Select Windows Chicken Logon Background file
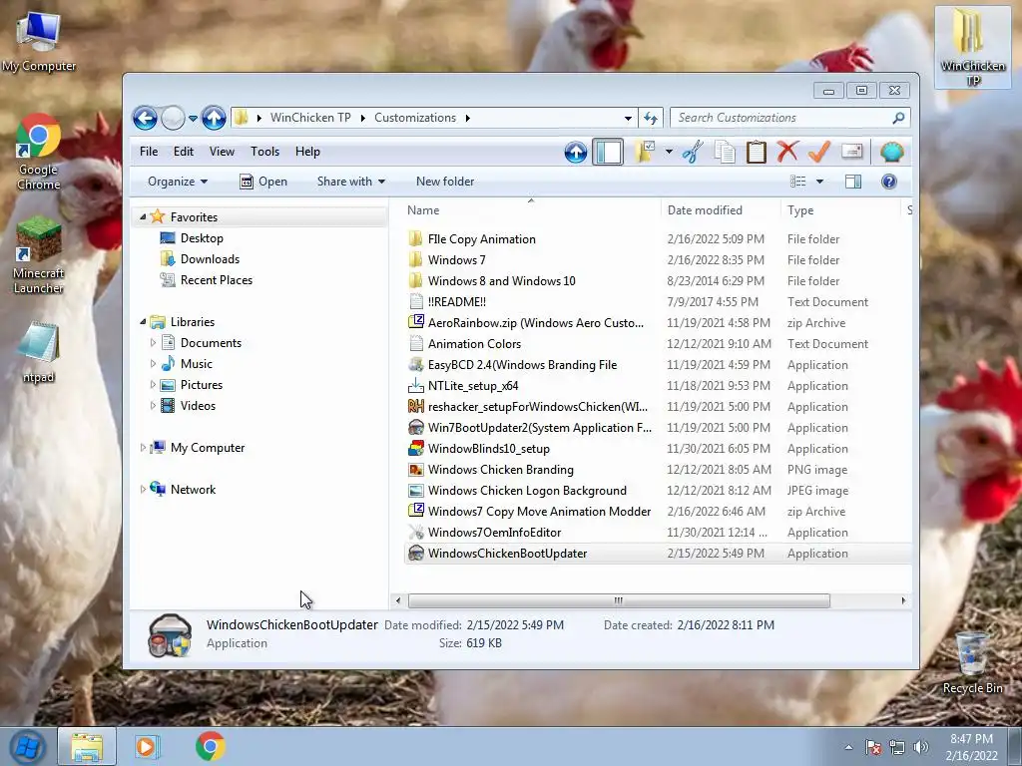1022x766 pixels. (527, 491)
